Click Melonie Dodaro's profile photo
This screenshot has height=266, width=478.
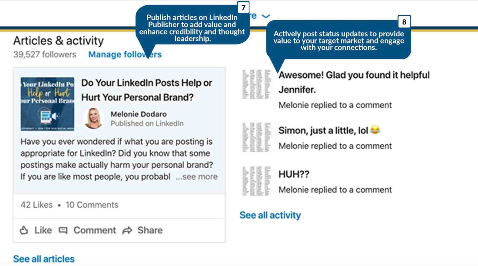click(x=93, y=118)
